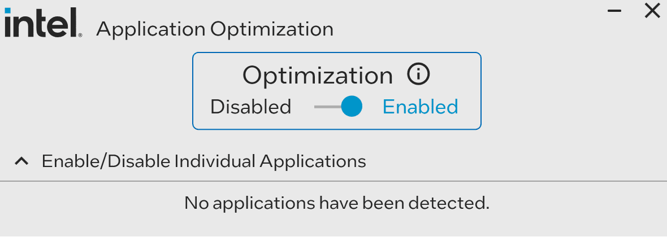This screenshot has width=667, height=237.
Task: Click the Application Optimization title text
Action: point(215,29)
